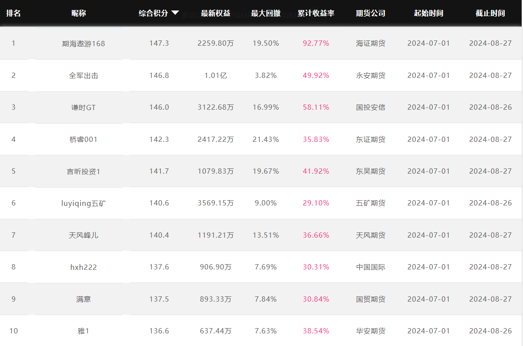Click equity value 1079.83万

click(216, 171)
